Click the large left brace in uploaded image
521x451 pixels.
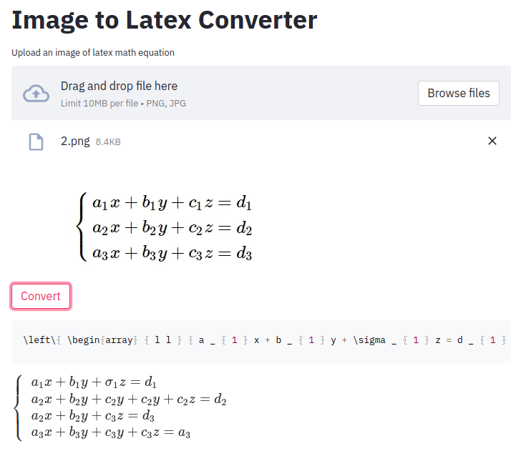tap(82, 227)
